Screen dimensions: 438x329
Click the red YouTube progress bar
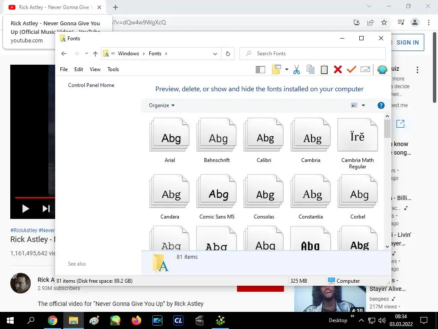click(x=35, y=197)
